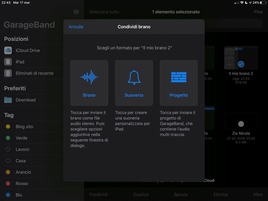
Task: Click Seleziona tutto
Action: [104, 12]
